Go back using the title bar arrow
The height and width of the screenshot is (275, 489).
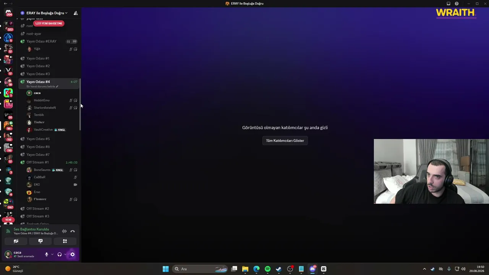coord(5,3)
